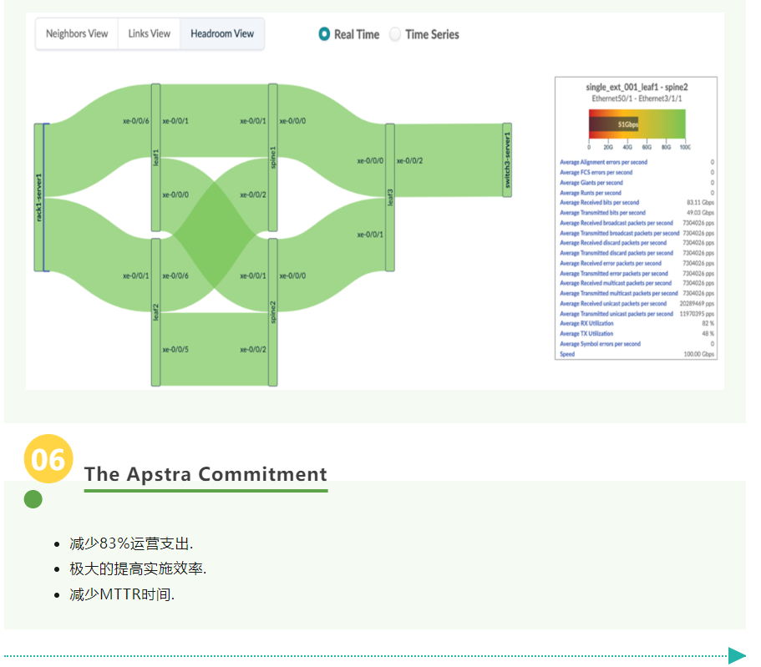Click the 83.11 Gbps value
Image resolution: width=761 pixels, height=667 pixels.
click(x=700, y=202)
